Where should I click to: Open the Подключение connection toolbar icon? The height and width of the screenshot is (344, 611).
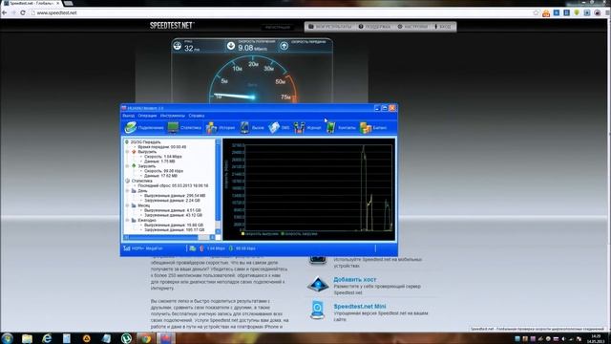(131, 127)
